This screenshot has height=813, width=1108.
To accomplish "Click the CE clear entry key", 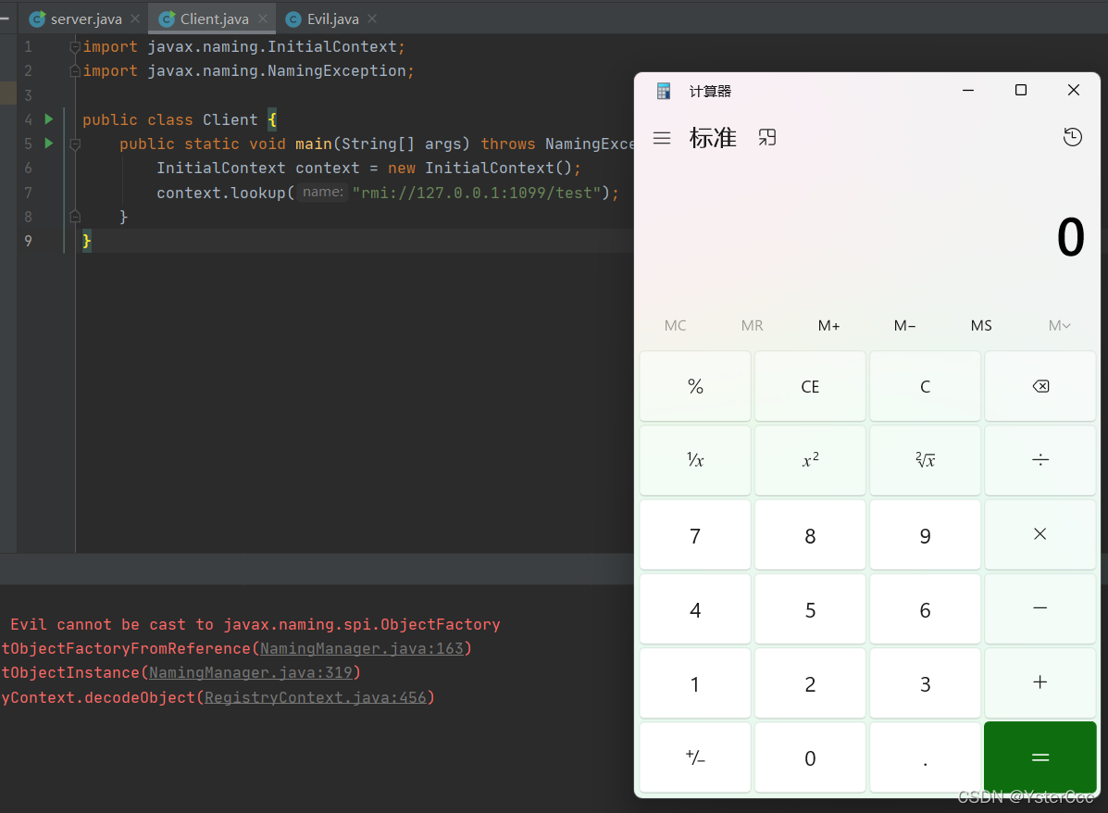I will 811,386.
